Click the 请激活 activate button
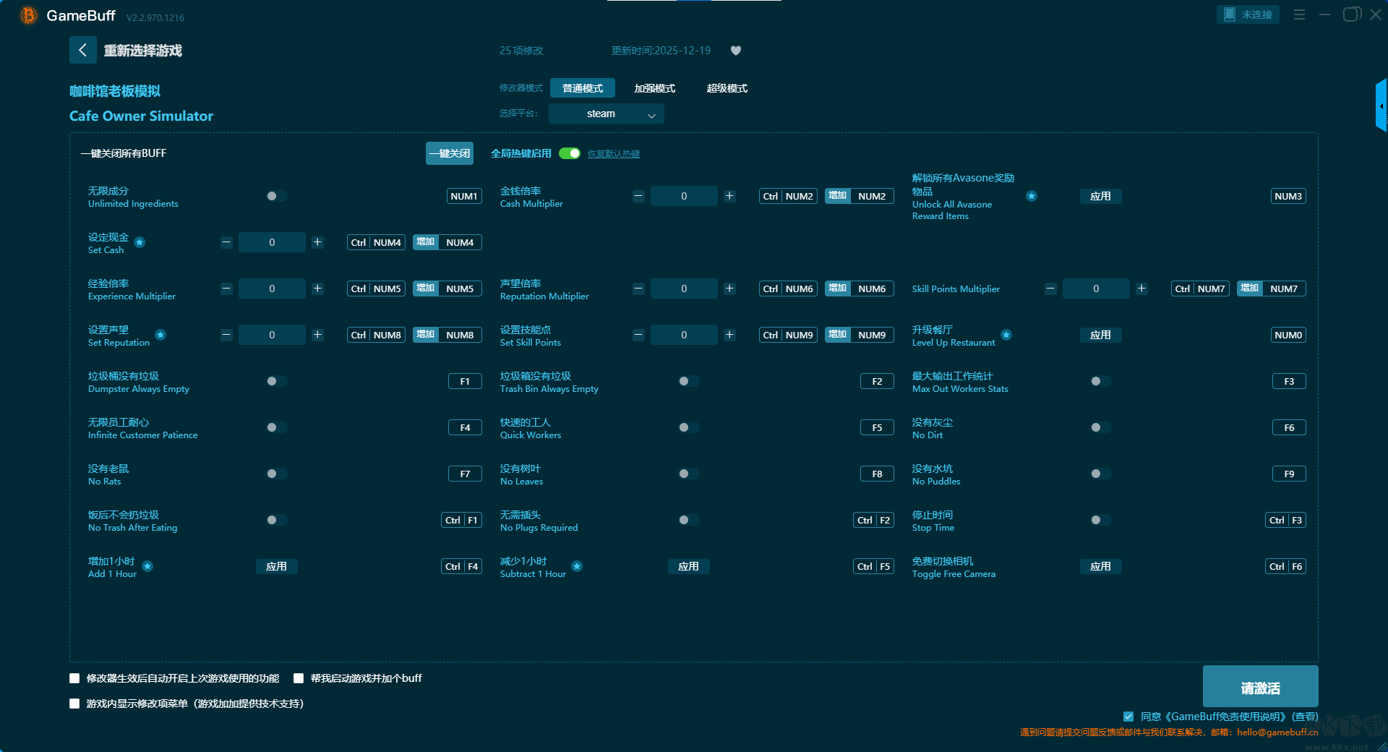Image resolution: width=1388 pixels, height=752 pixels. point(1260,687)
